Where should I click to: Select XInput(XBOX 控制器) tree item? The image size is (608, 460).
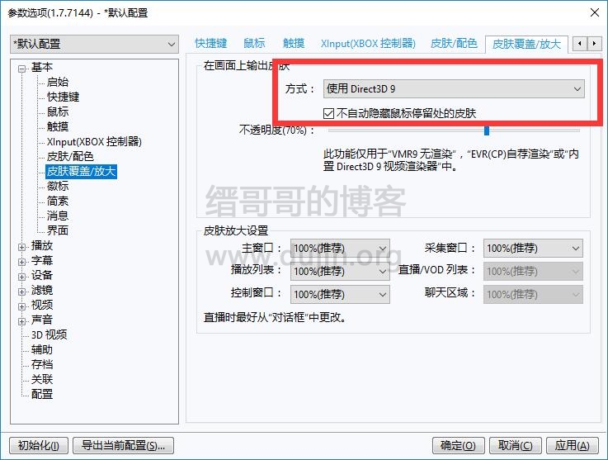pos(94,141)
